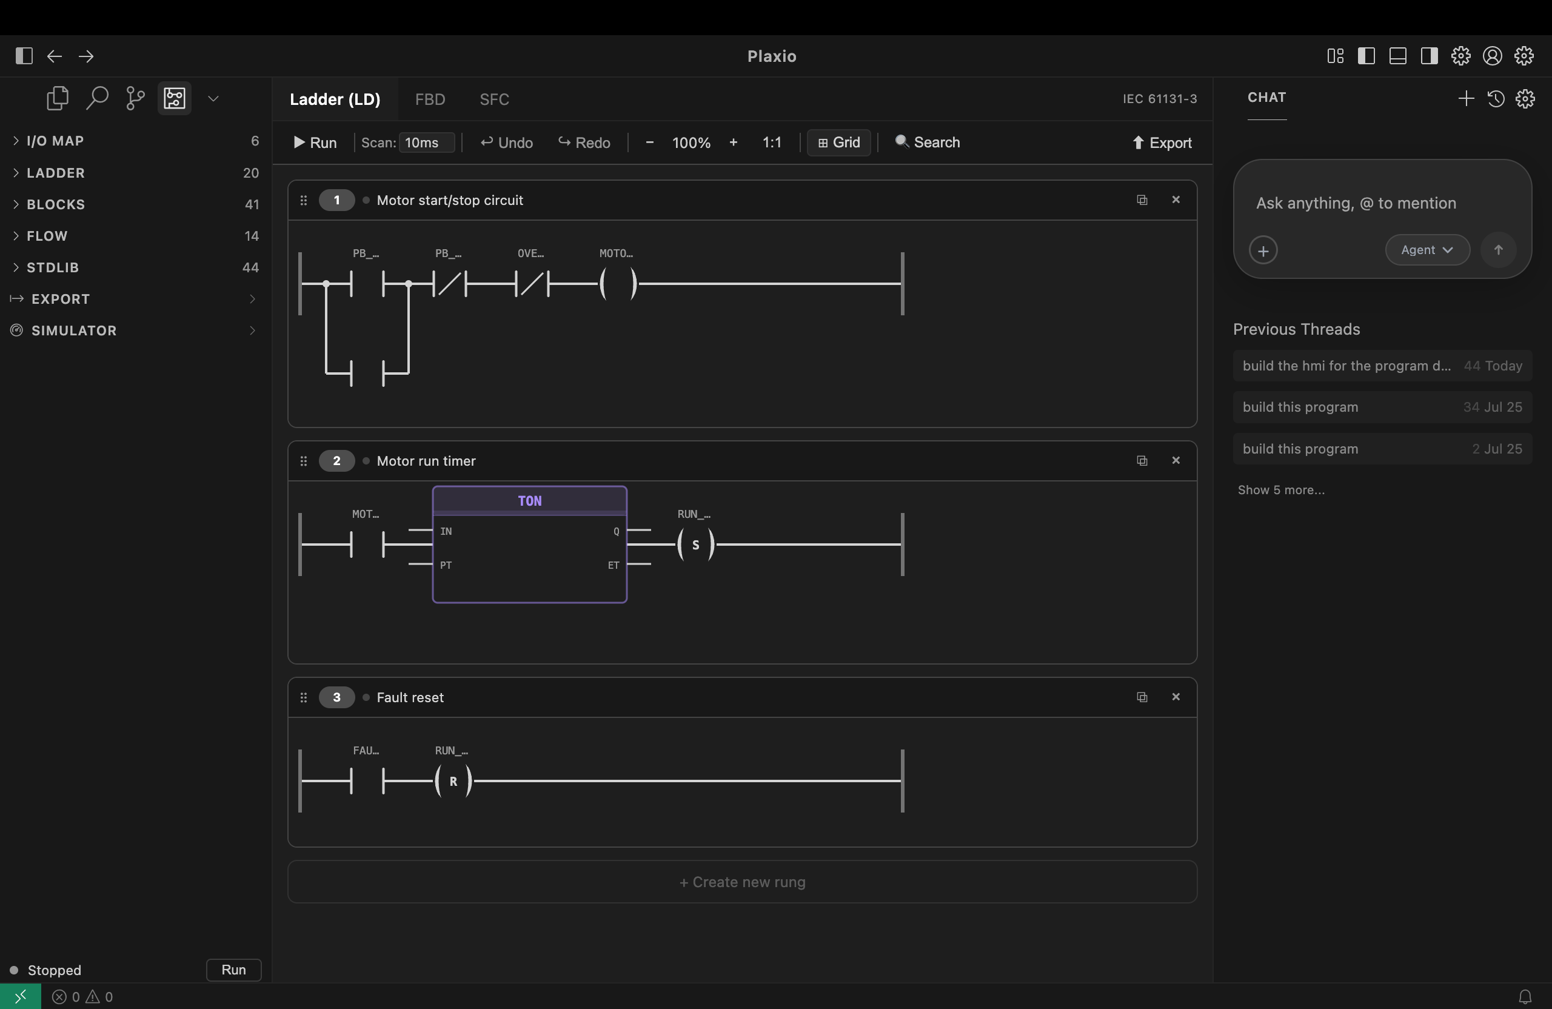
Task: Open Search in the ladder toolbar
Action: point(928,142)
